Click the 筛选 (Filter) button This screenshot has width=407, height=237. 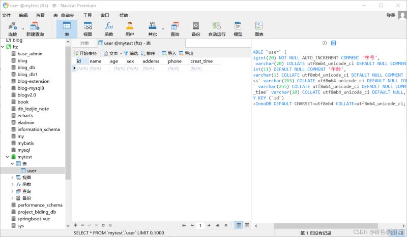pos(131,53)
